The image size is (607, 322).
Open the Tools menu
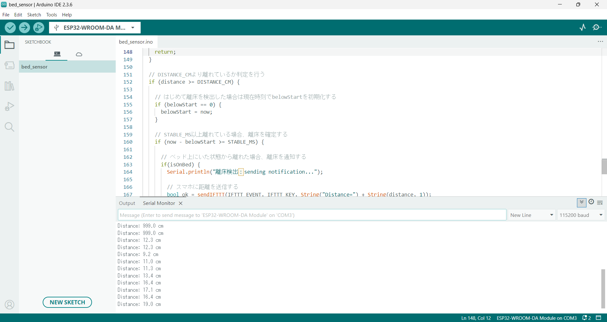click(x=52, y=15)
